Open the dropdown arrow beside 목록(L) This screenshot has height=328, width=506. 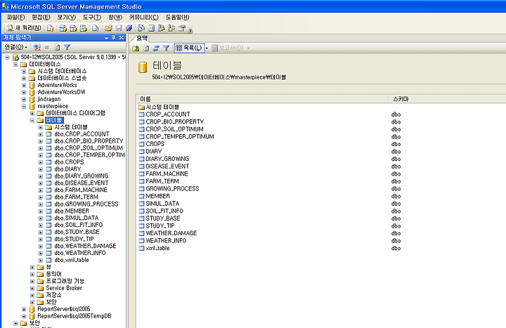pos(207,48)
